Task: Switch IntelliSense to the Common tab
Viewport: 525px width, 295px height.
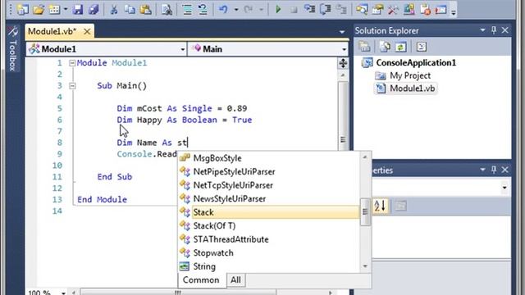Action: [201, 280]
